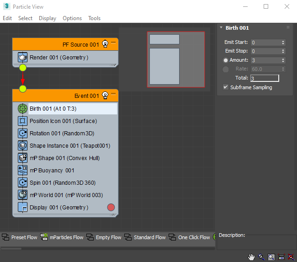Click the PF Source 001 output connector circle

point(23,68)
